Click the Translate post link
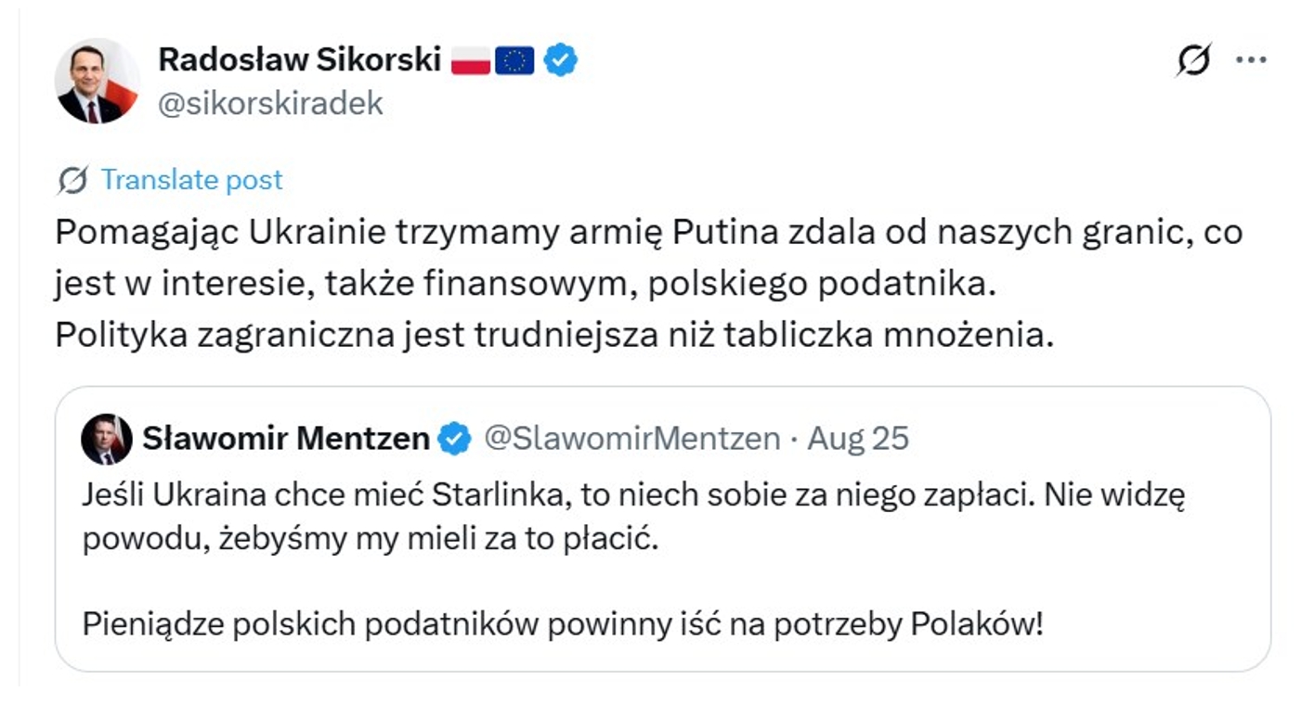This screenshot has width=1314, height=705. tap(194, 179)
